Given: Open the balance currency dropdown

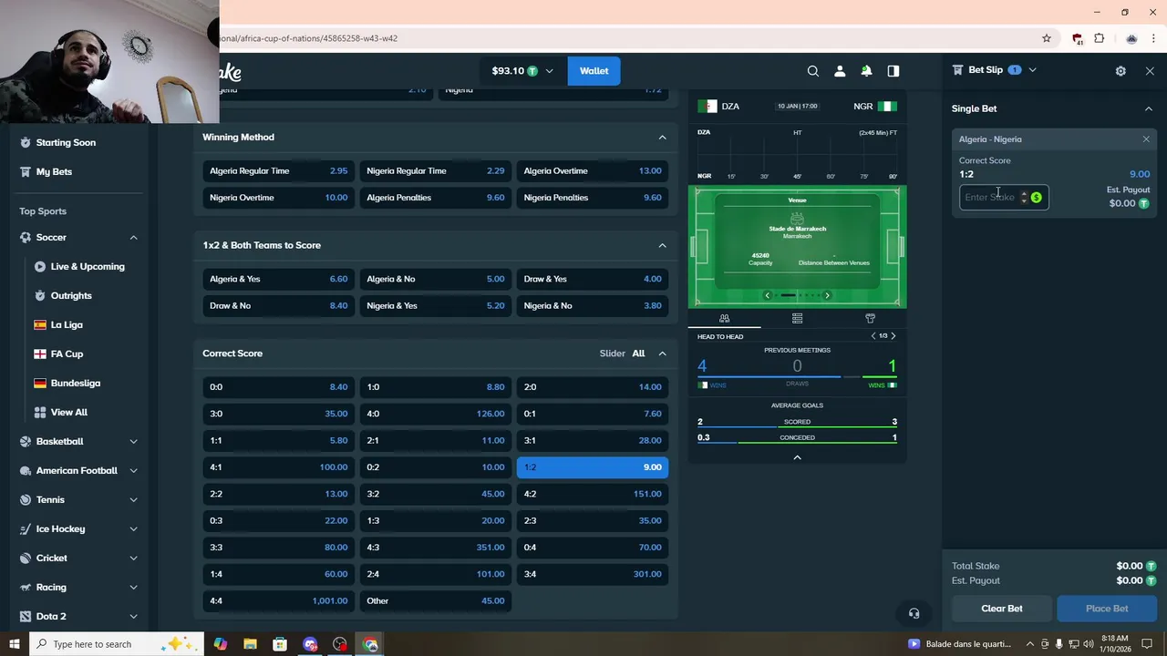Looking at the screenshot, I should [523, 71].
